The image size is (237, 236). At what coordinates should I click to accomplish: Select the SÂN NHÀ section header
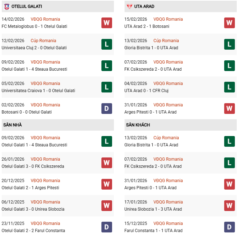click(12, 125)
